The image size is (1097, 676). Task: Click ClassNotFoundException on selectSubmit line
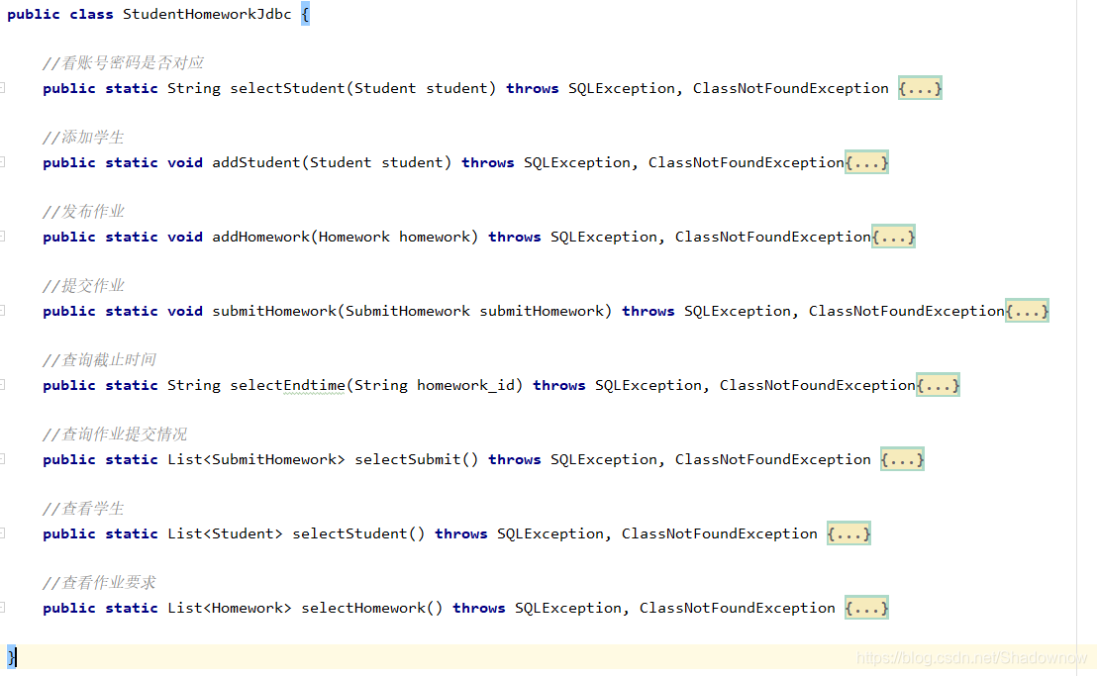coord(773,459)
